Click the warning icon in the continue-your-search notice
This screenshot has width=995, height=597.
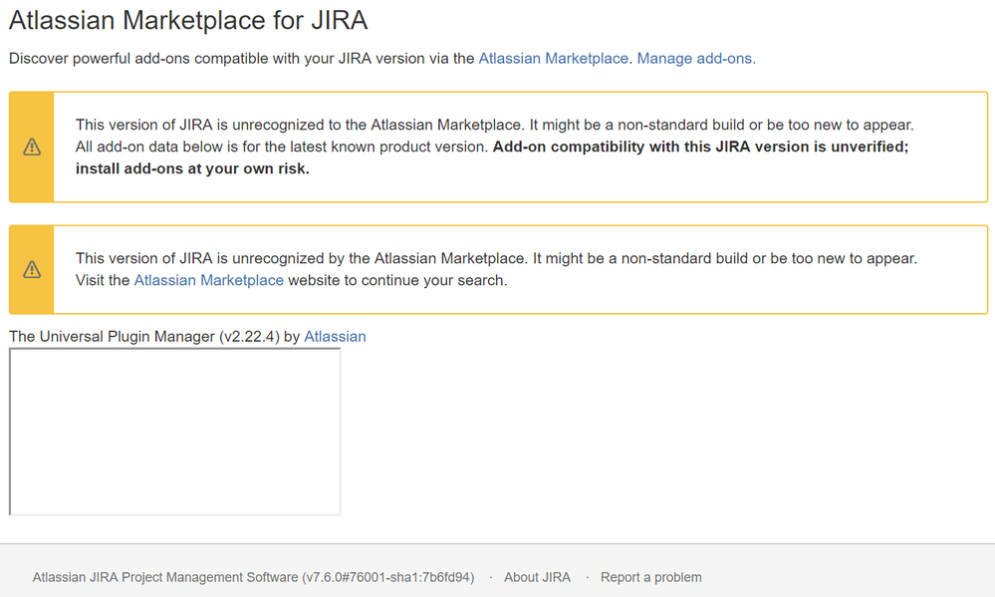[x=32, y=269]
